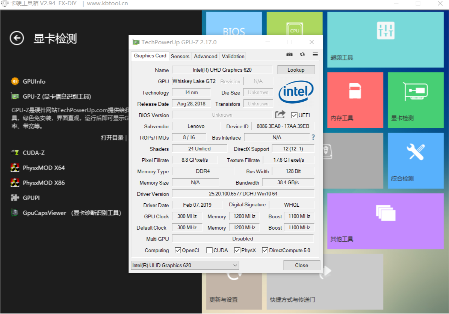Viewport: 449px width, 314px height.
Task: Click the Subvendor value Lenovo
Action: pos(196,126)
